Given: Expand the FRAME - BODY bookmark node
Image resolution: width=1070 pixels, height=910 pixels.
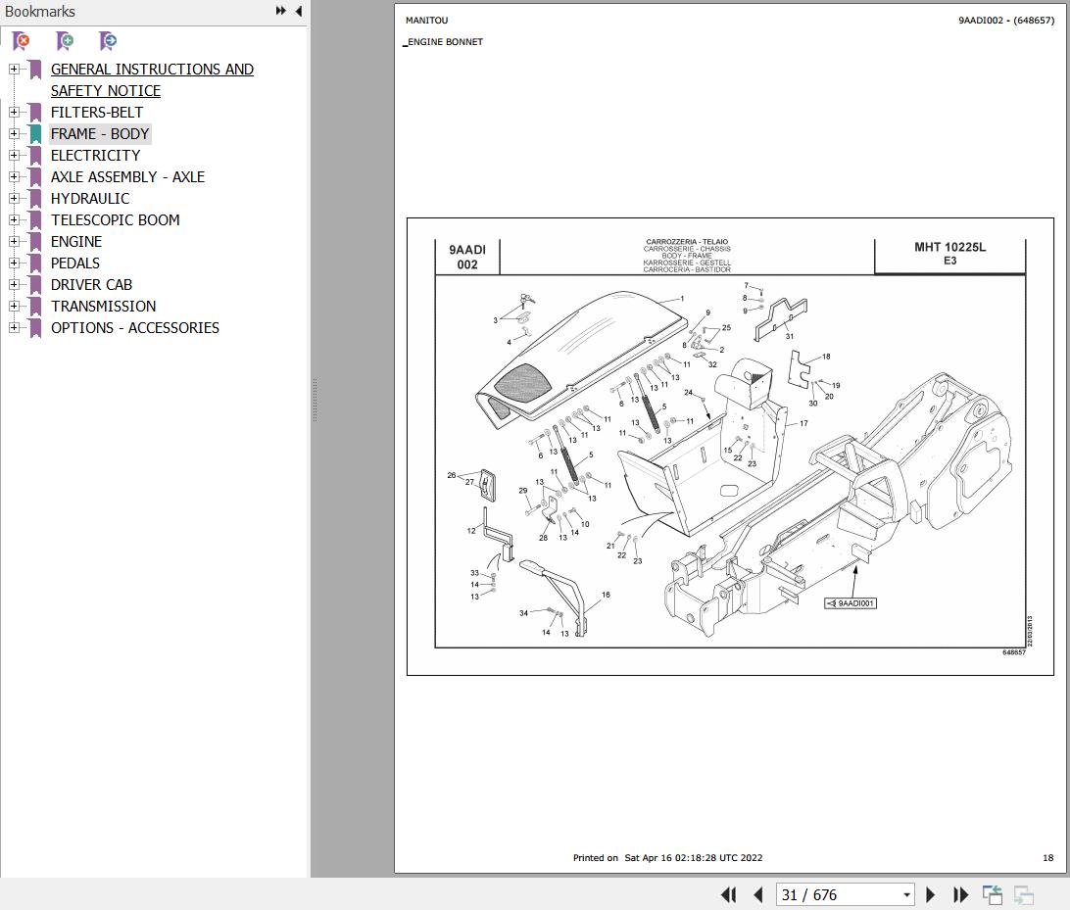Looking at the screenshot, I should (14, 133).
